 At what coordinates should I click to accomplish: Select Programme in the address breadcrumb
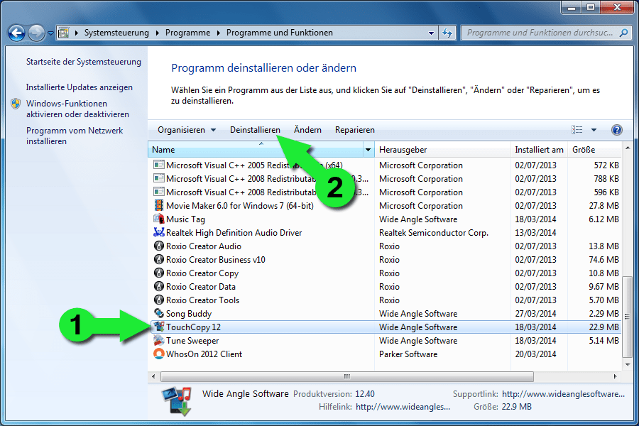click(187, 33)
